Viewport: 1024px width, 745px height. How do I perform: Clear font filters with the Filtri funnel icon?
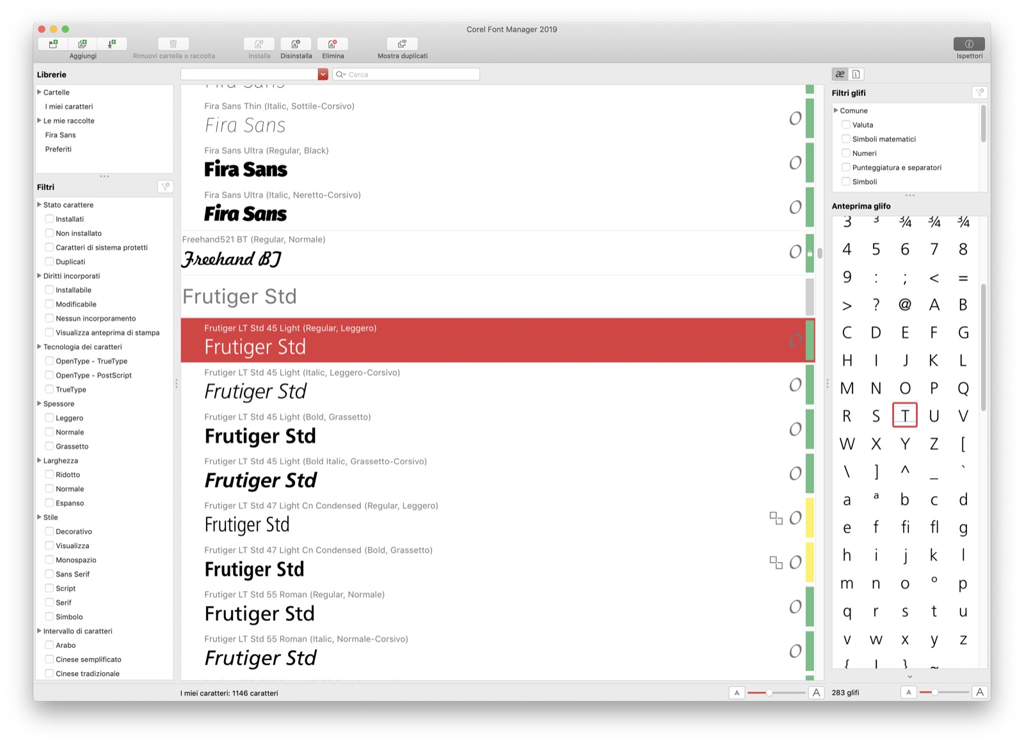165,187
